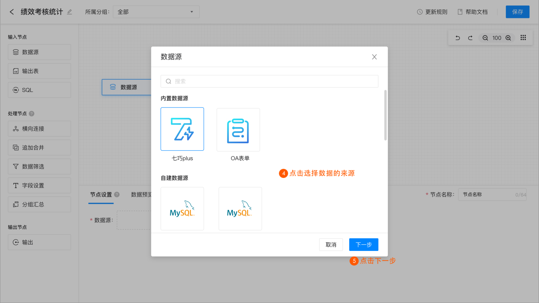Click the 输入节点 sidebar heading
The image size is (539, 303).
pos(17,37)
